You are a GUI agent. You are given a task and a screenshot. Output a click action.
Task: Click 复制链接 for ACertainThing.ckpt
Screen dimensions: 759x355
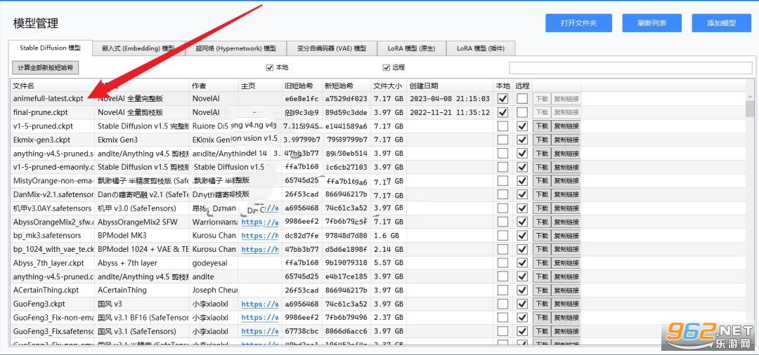click(x=566, y=290)
